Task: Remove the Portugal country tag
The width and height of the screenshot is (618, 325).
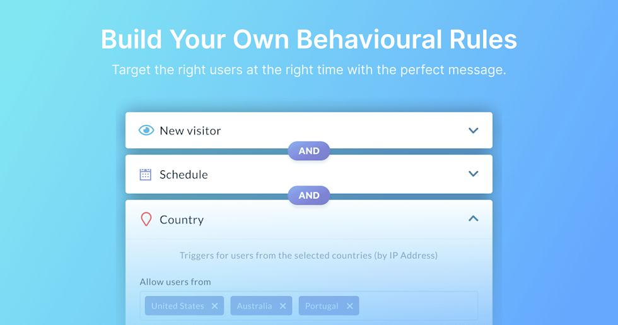Action: click(x=349, y=306)
